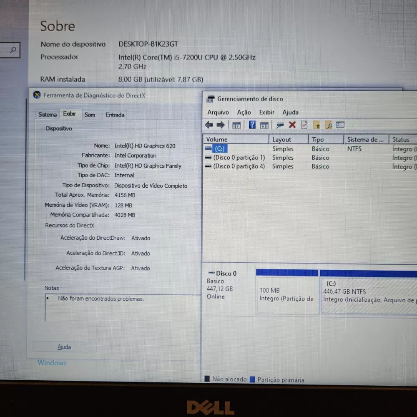Select the (C:) 446,47 GB NTFS partition block

click(368, 292)
